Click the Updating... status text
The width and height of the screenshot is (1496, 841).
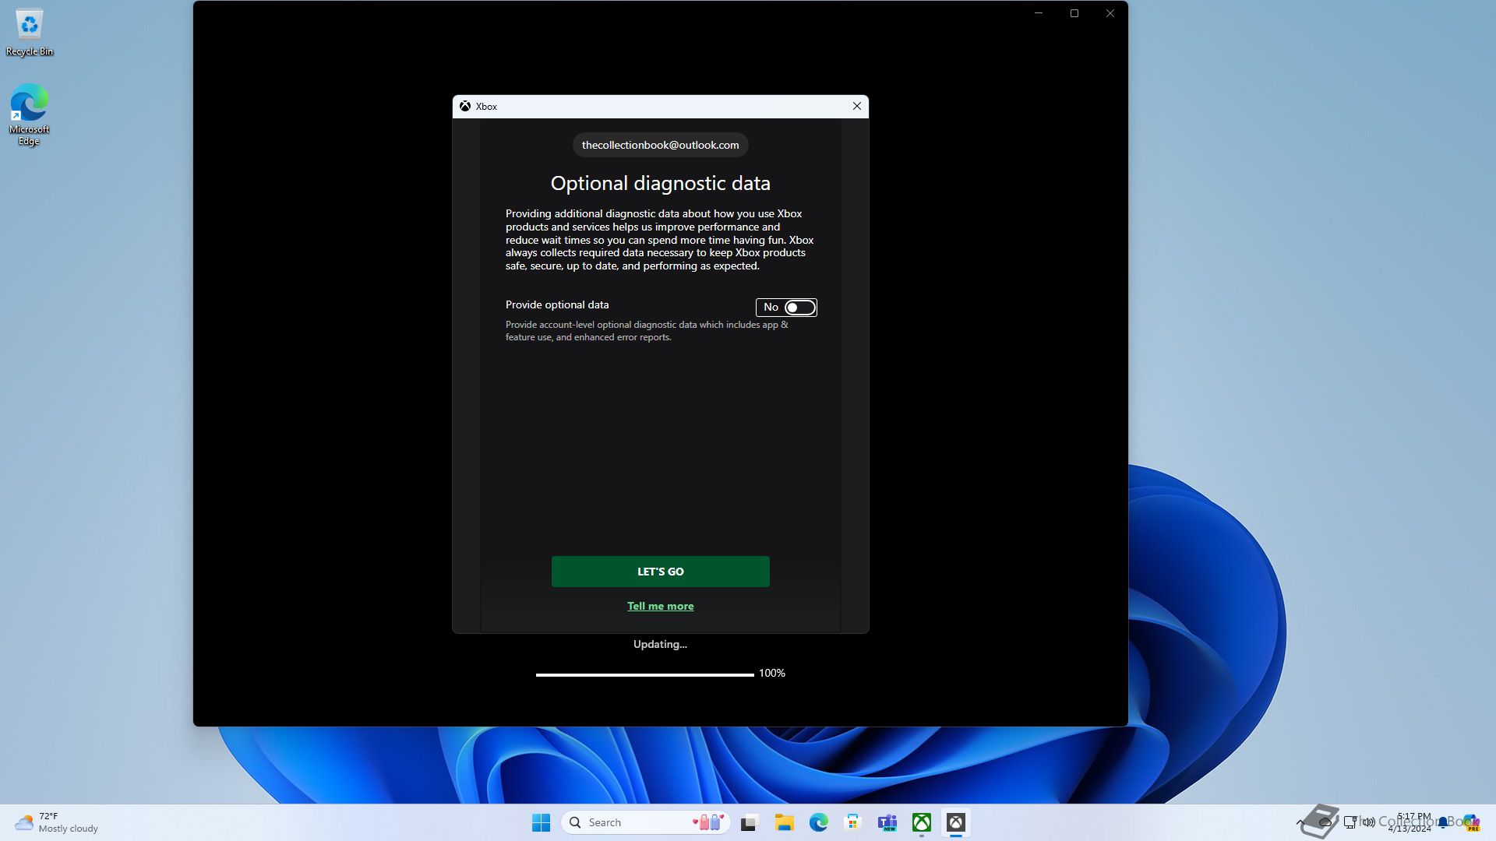(660, 644)
